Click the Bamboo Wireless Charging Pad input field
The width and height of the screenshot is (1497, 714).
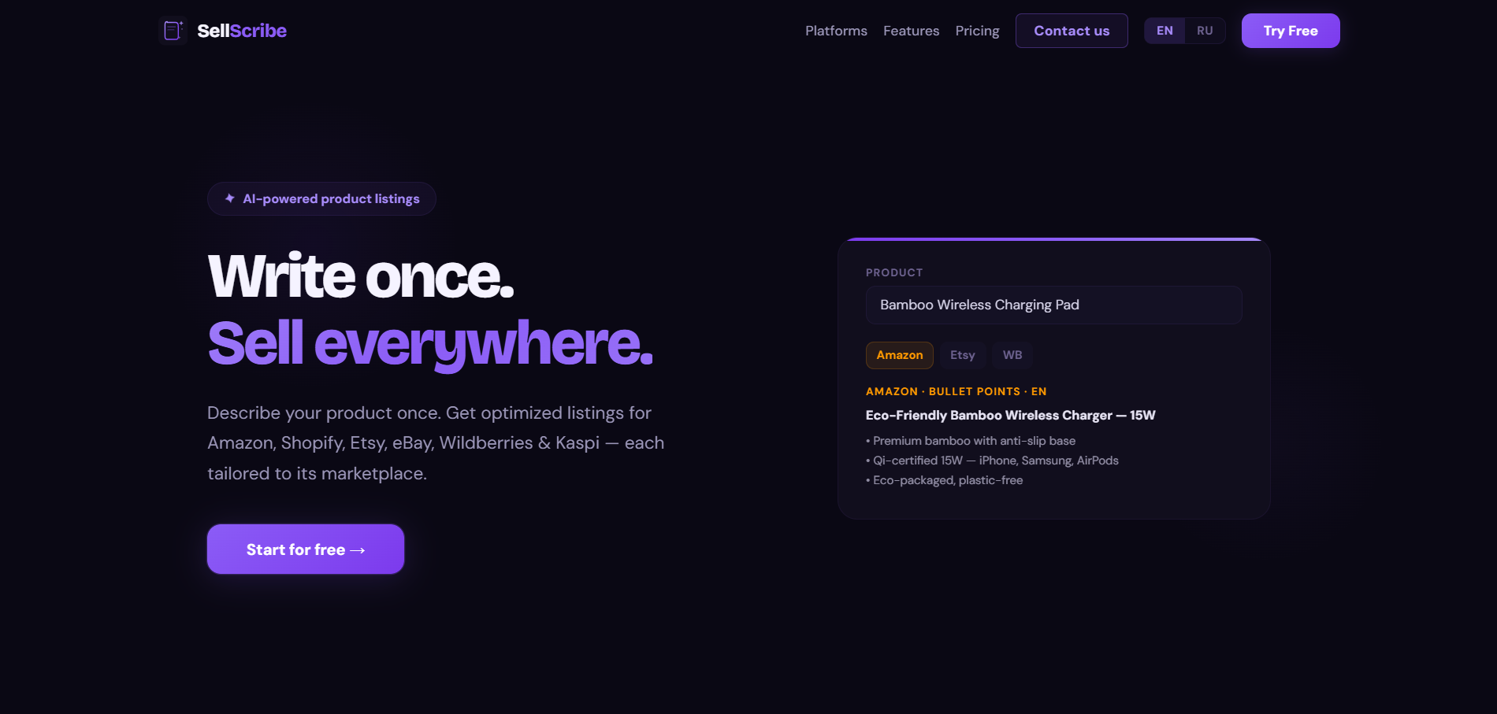(1053, 305)
